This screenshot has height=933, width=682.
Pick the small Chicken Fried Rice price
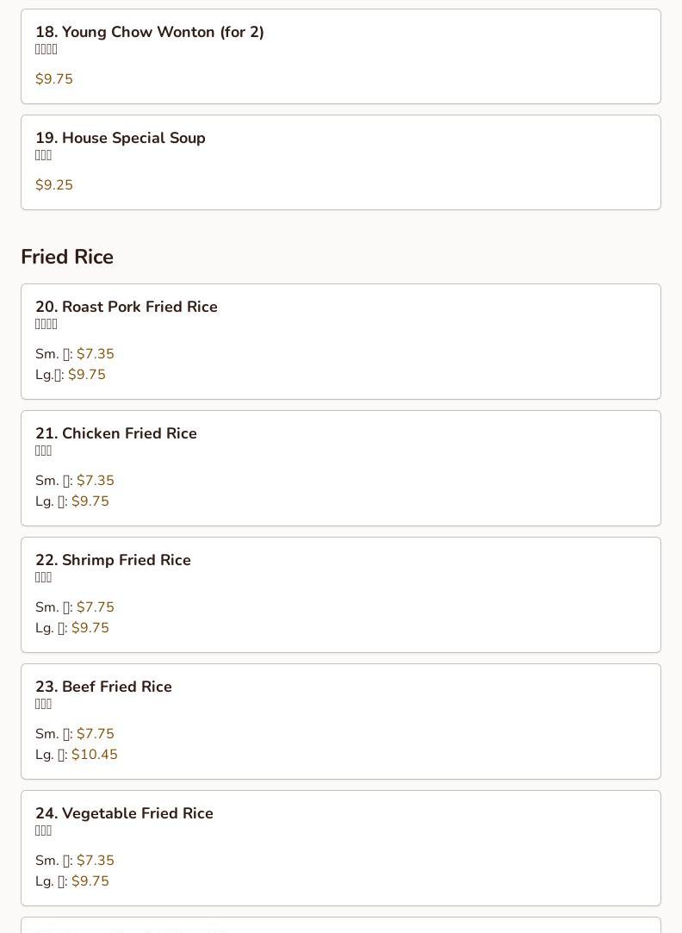(95, 481)
